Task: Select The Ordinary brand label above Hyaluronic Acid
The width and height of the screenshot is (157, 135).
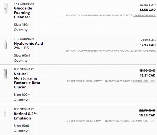Action: pos(24,39)
